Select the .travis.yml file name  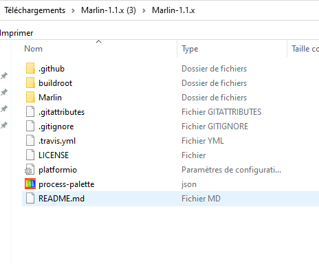[x=57, y=141]
